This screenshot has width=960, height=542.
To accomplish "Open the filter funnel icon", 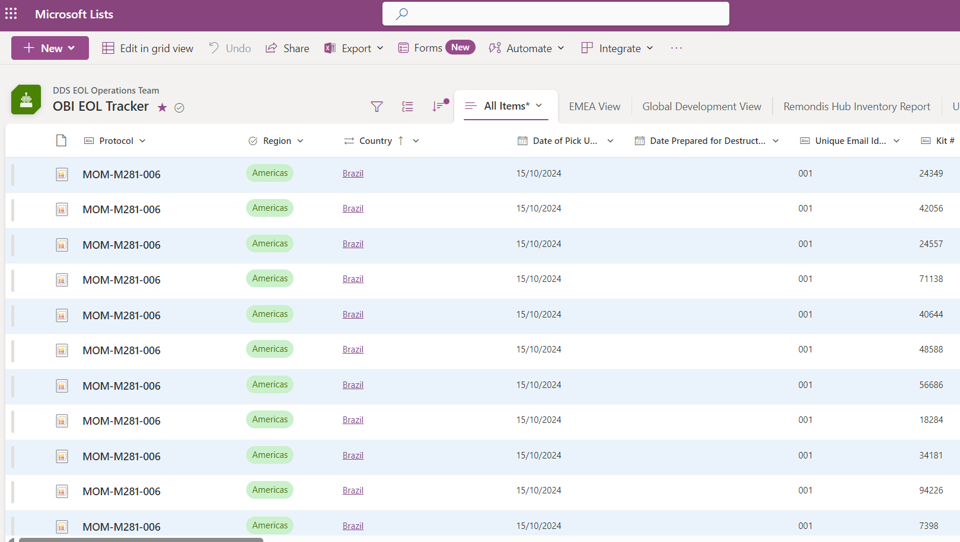I will (x=377, y=107).
